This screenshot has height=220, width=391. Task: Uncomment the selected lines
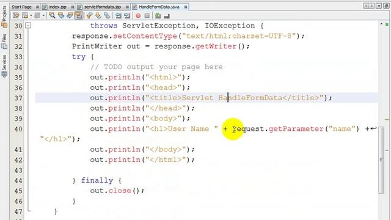coord(167,16)
